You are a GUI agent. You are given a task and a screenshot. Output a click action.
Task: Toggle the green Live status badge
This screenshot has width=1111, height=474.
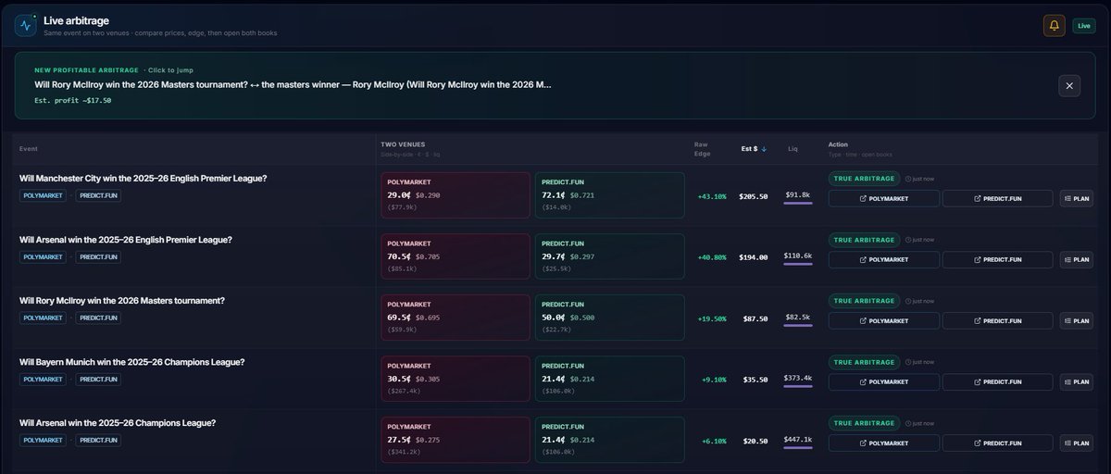point(1084,26)
